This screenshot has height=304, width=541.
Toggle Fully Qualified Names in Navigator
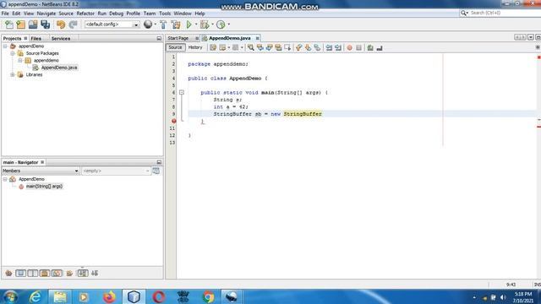(69, 274)
